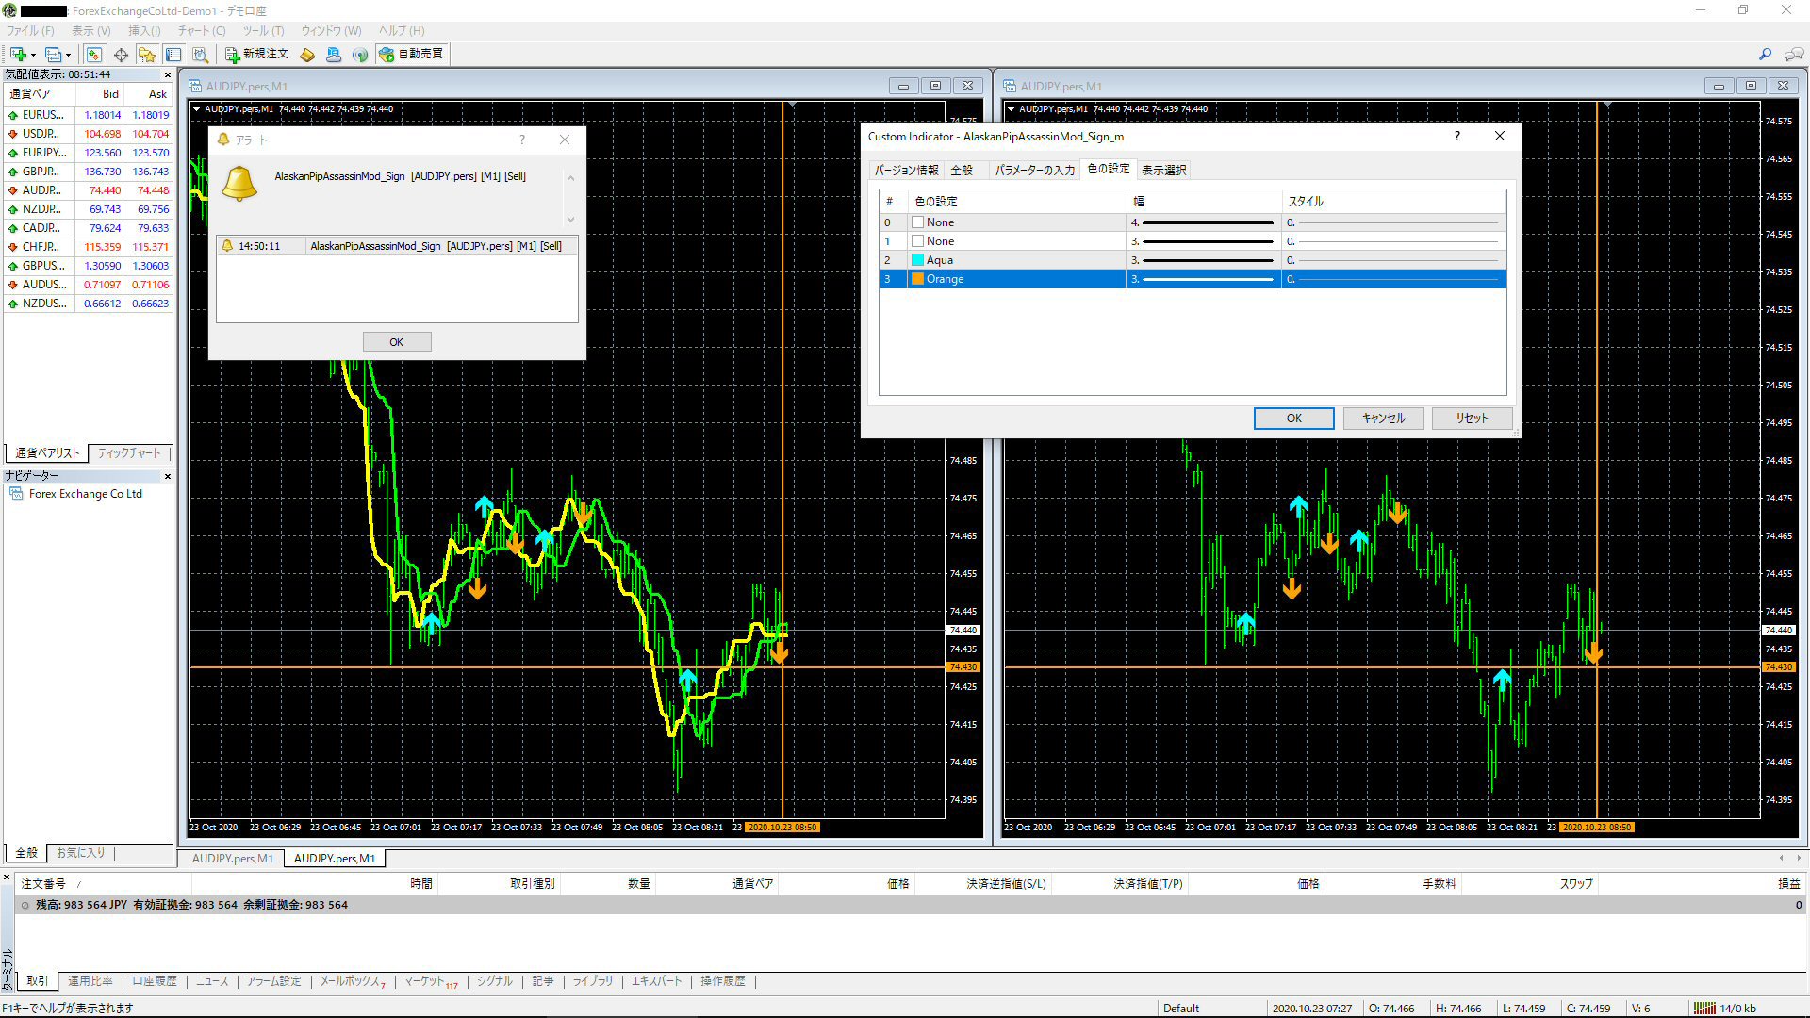Open the ファイル (F) menu

(30, 31)
